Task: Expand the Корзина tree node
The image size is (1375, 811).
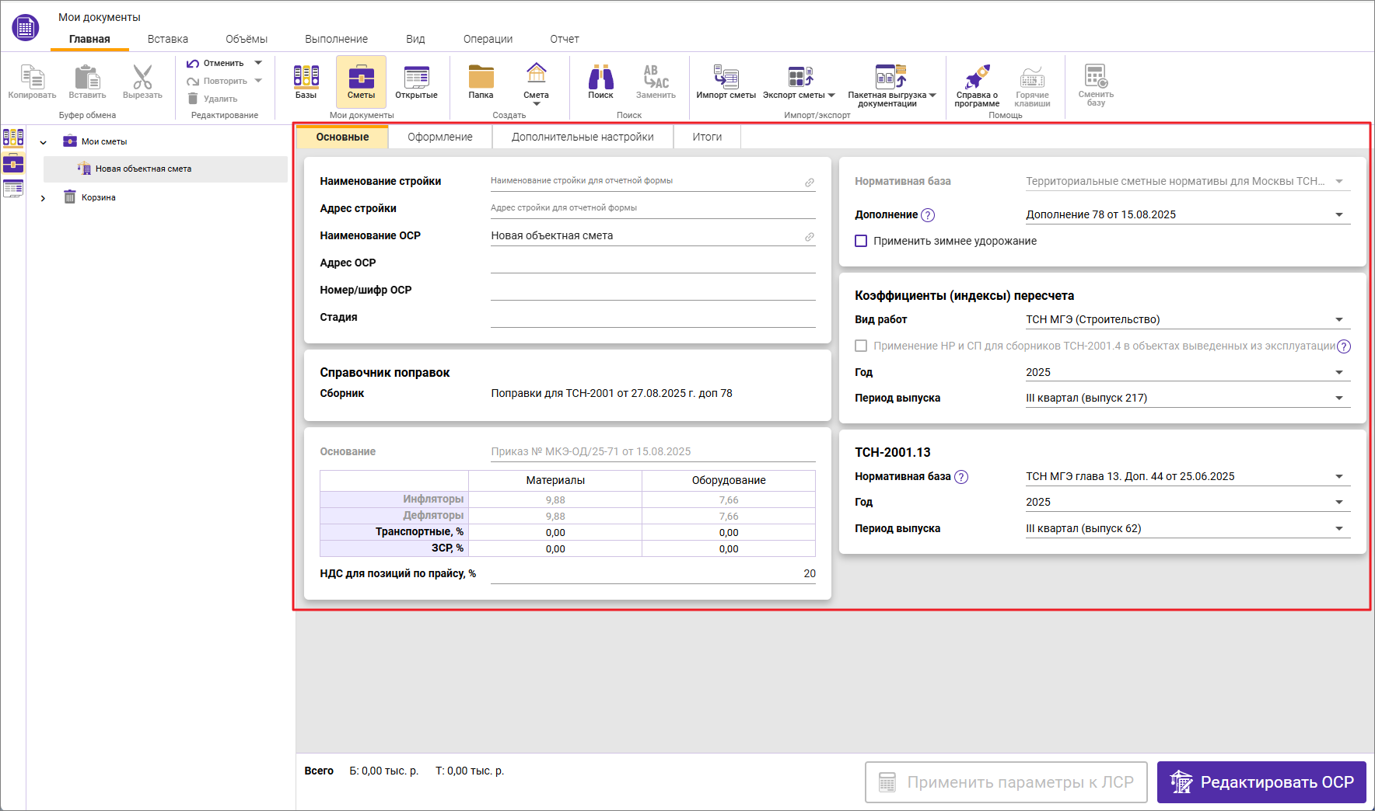Action: (44, 198)
